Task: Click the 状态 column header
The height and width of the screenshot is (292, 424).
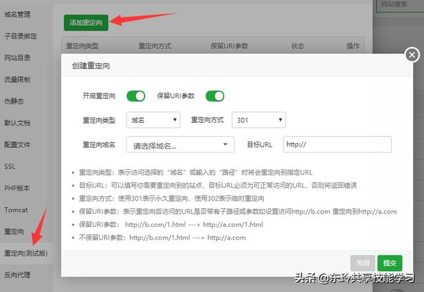Action: [297, 46]
